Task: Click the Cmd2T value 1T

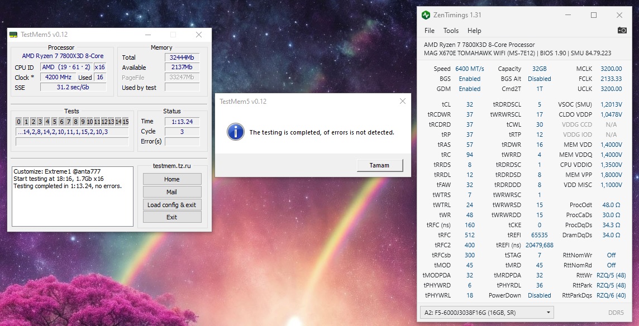Action: point(540,88)
